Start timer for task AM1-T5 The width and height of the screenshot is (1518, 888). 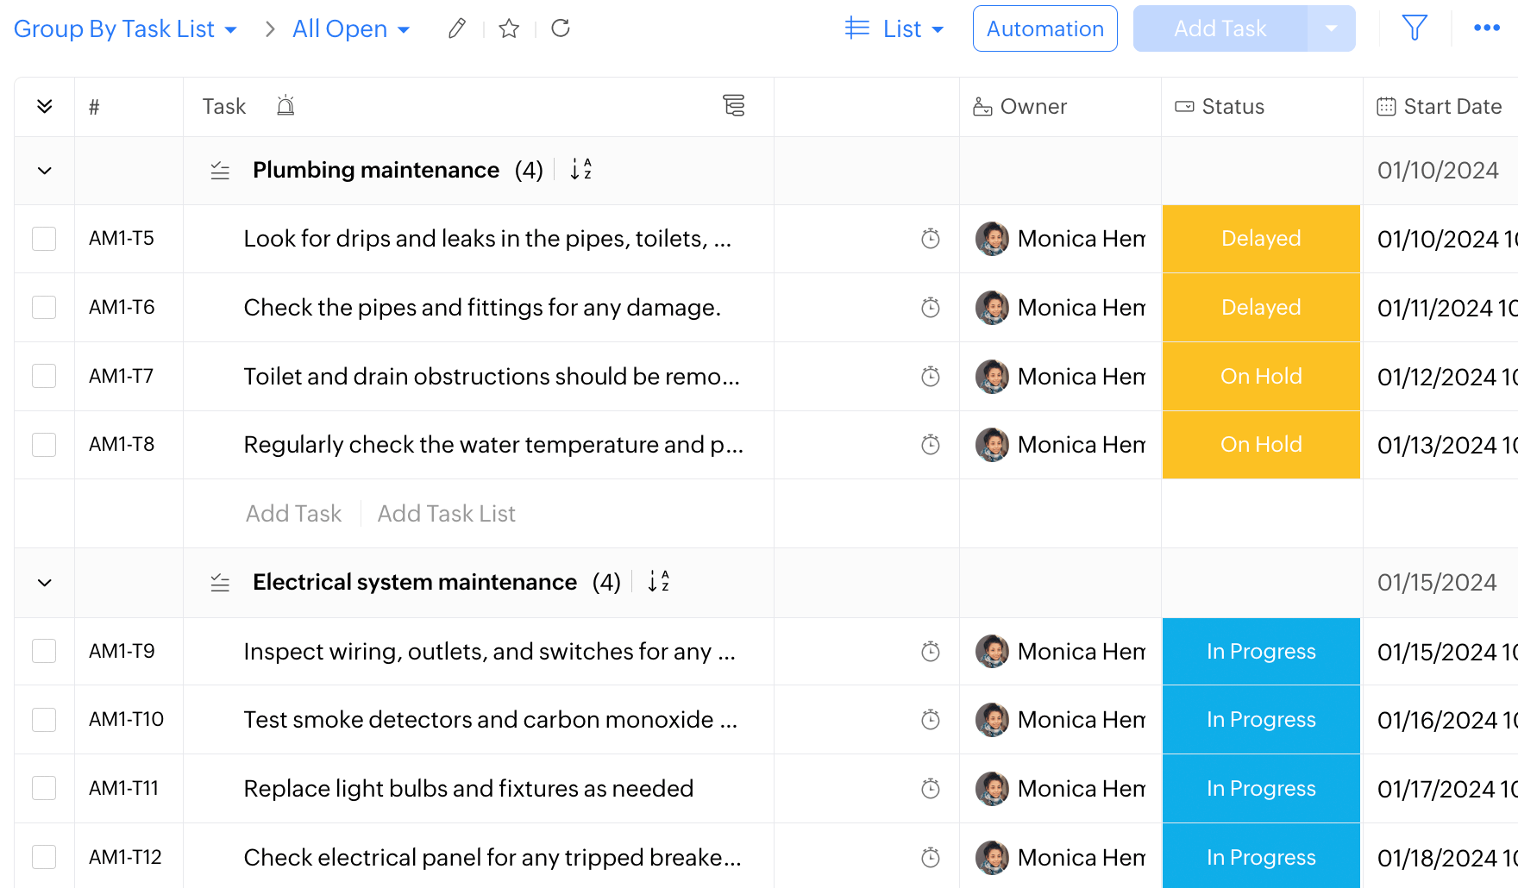(x=930, y=239)
